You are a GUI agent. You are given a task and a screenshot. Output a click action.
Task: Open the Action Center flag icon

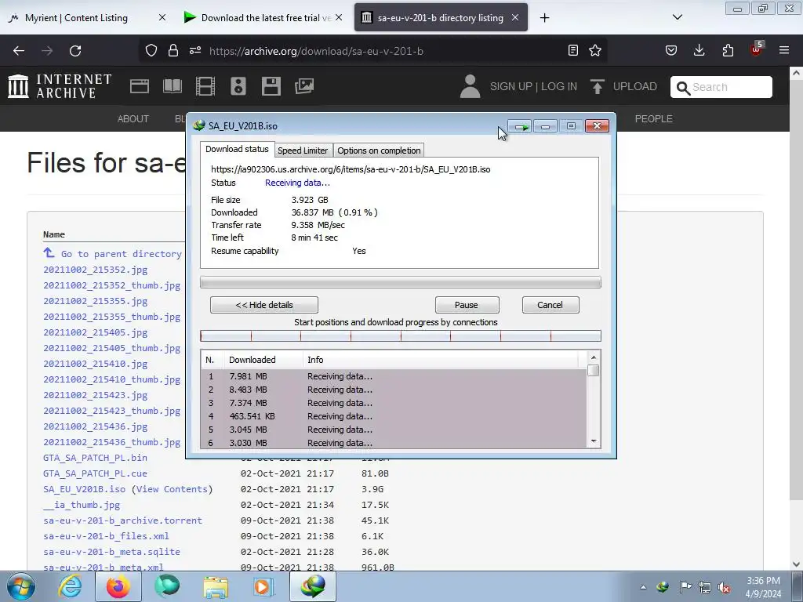[685, 587]
